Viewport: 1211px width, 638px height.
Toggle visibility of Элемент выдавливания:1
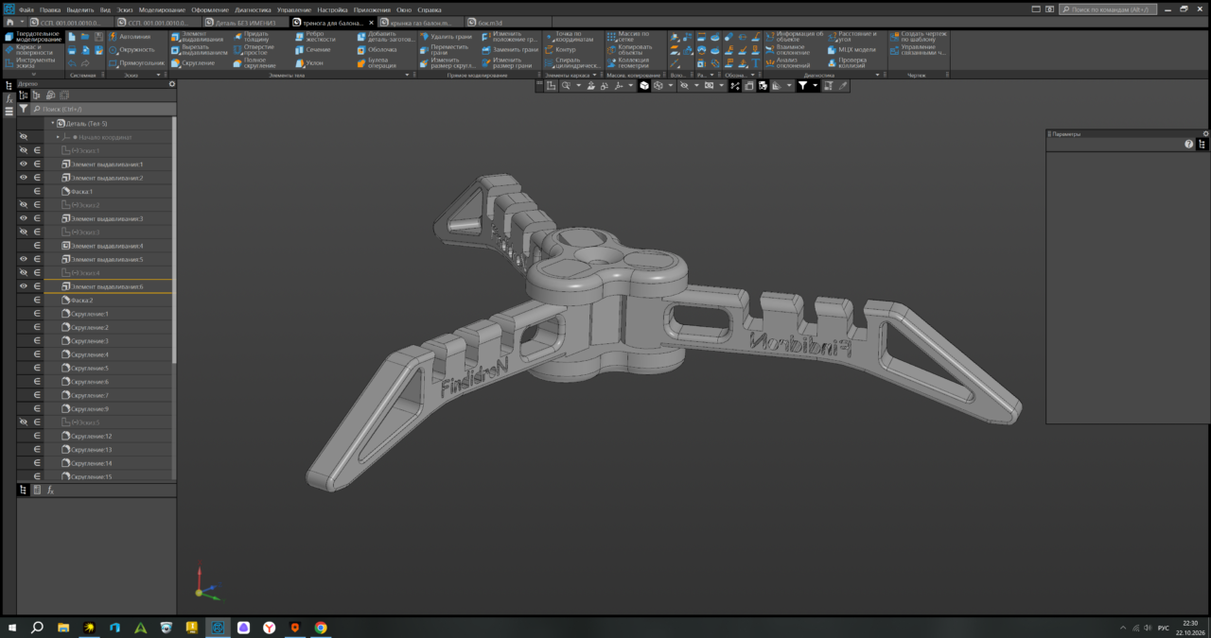pyautogui.click(x=24, y=164)
